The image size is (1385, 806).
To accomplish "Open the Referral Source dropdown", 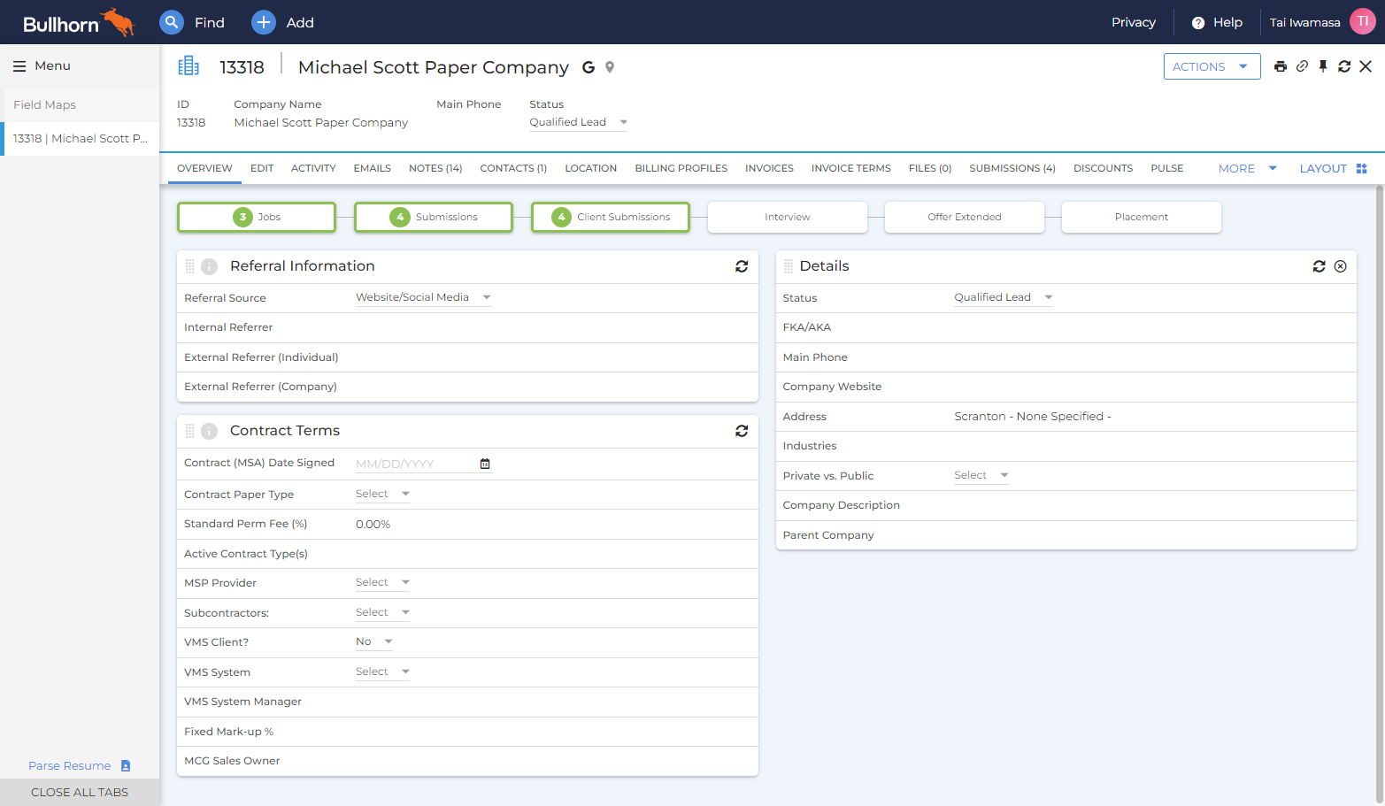I will pos(423,297).
